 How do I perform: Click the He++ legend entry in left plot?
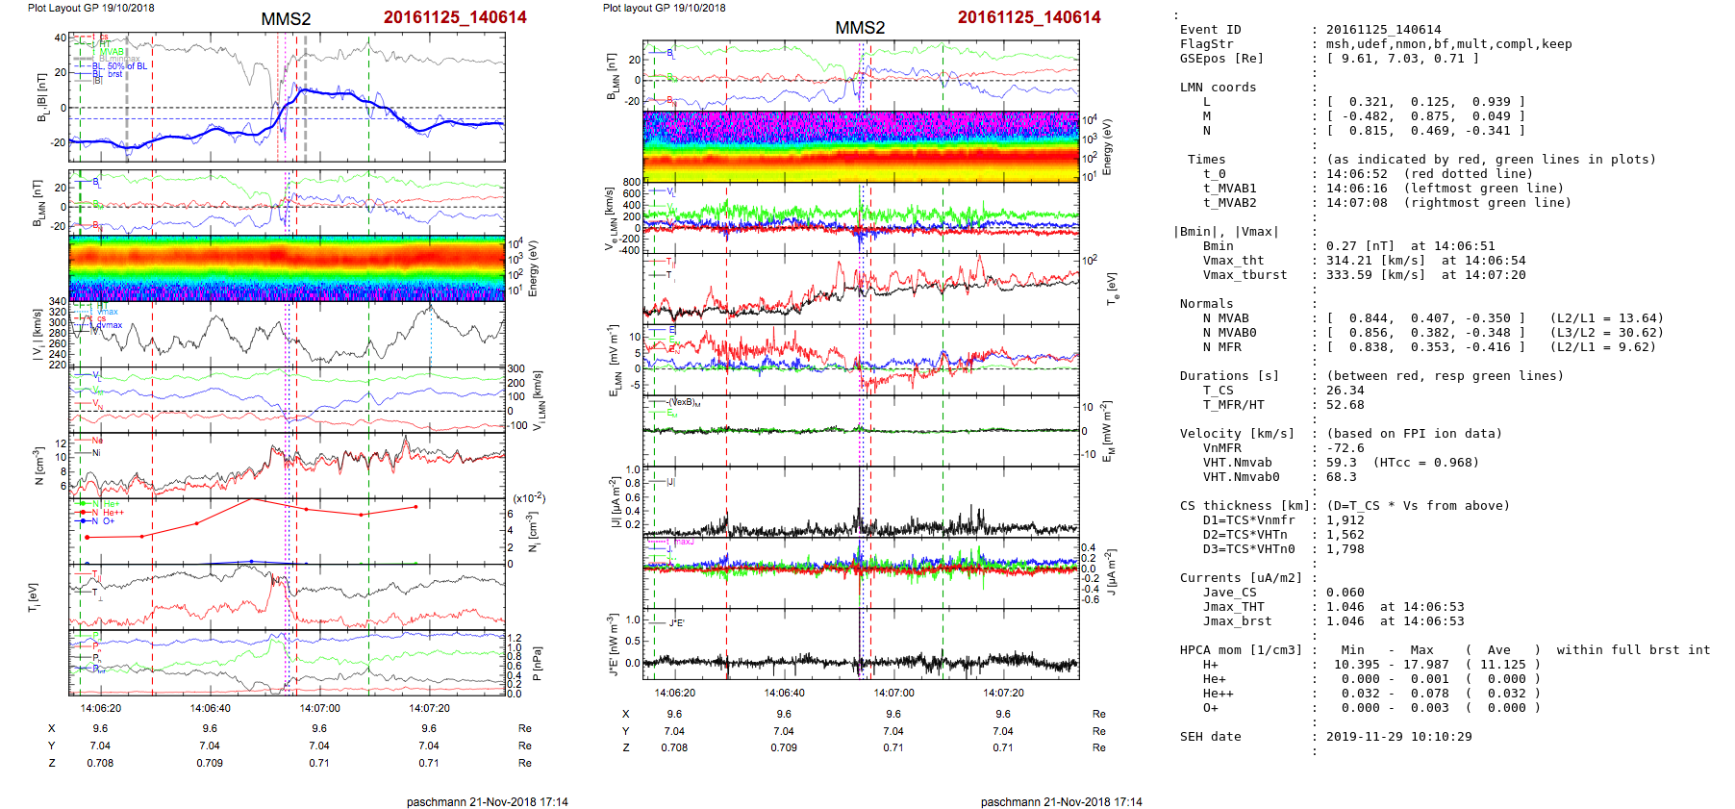coord(113,513)
